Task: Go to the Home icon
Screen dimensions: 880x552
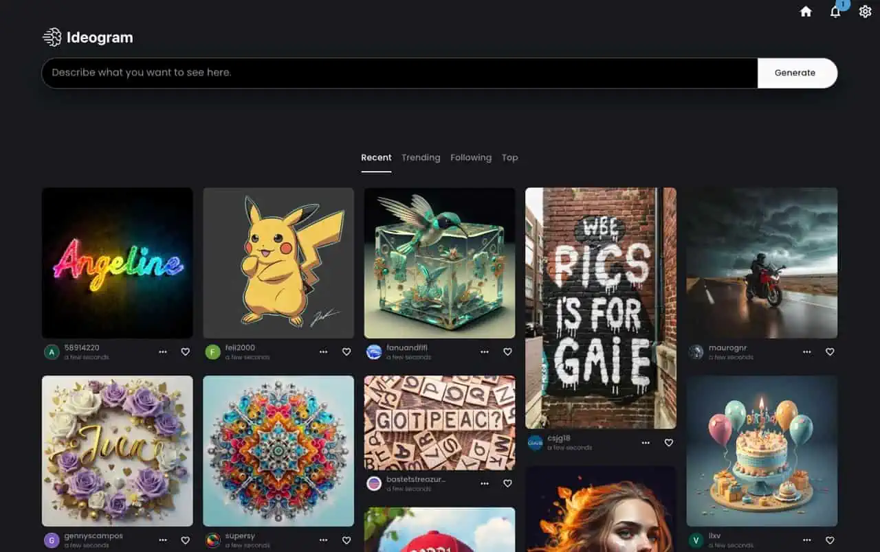Action: [x=806, y=12]
